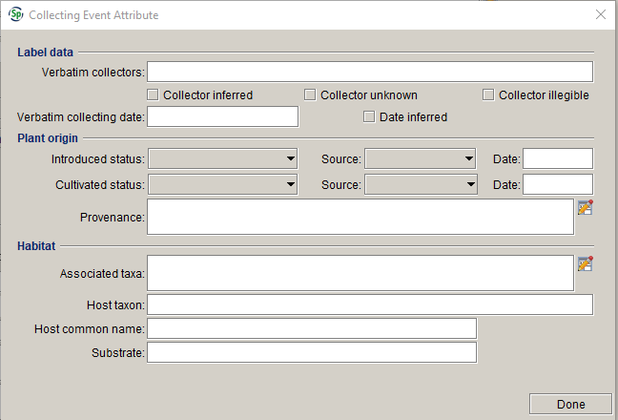Expand the Introduced status dropdown

[222, 158]
